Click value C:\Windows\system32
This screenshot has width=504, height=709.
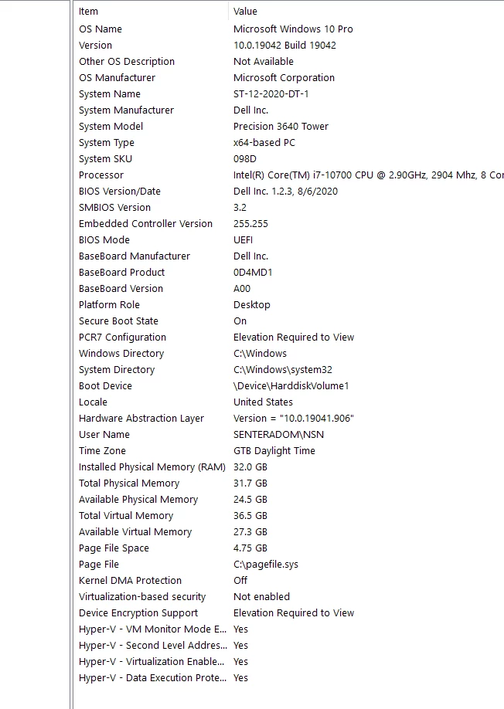point(283,370)
